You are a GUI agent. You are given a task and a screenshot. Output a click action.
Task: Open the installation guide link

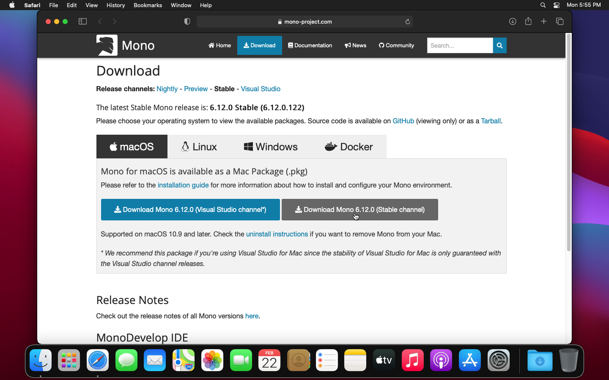[183, 185]
